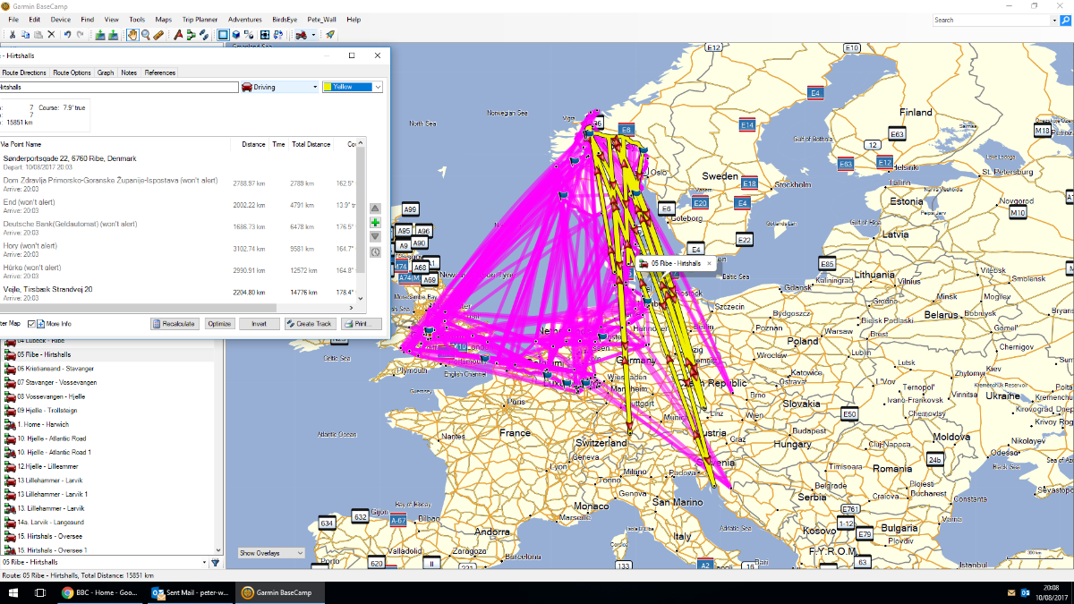Select route 06 Kristiansand - Stavanger
Viewport: 1074px width, 604px height.
point(56,369)
